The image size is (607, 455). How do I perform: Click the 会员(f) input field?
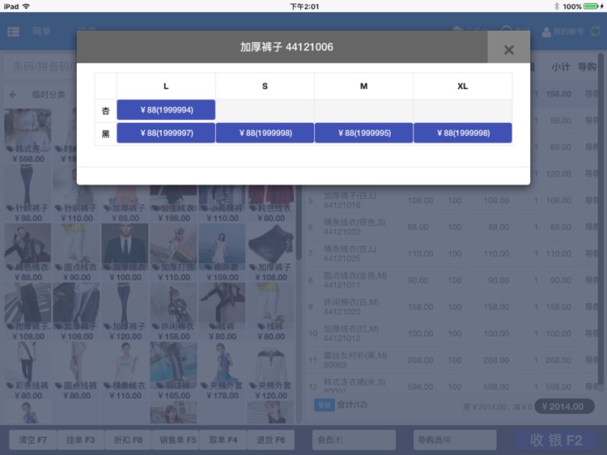click(354, 440)
